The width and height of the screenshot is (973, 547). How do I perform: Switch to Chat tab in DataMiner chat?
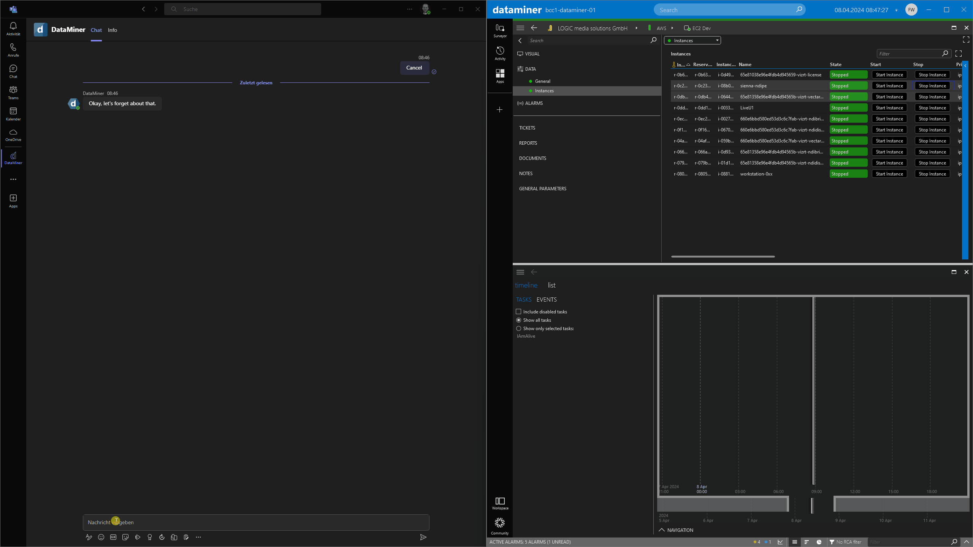pos(96,30)
